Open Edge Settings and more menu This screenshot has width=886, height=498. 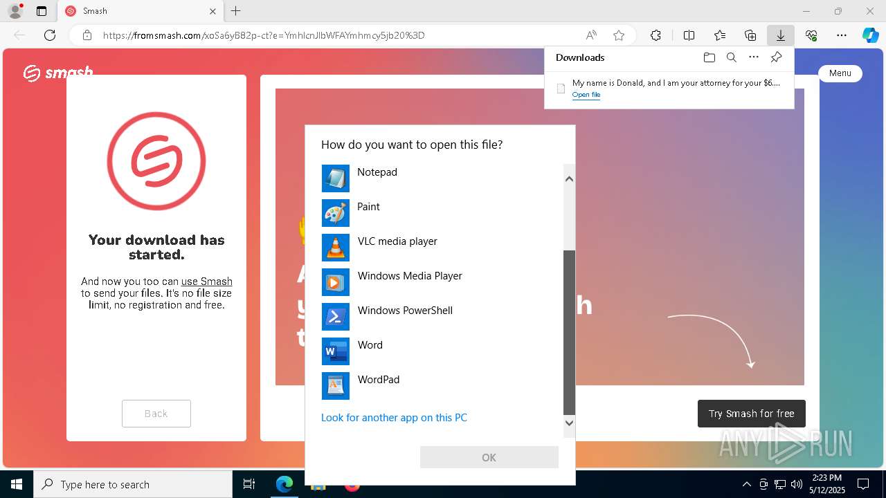click(x=842, y=35)
